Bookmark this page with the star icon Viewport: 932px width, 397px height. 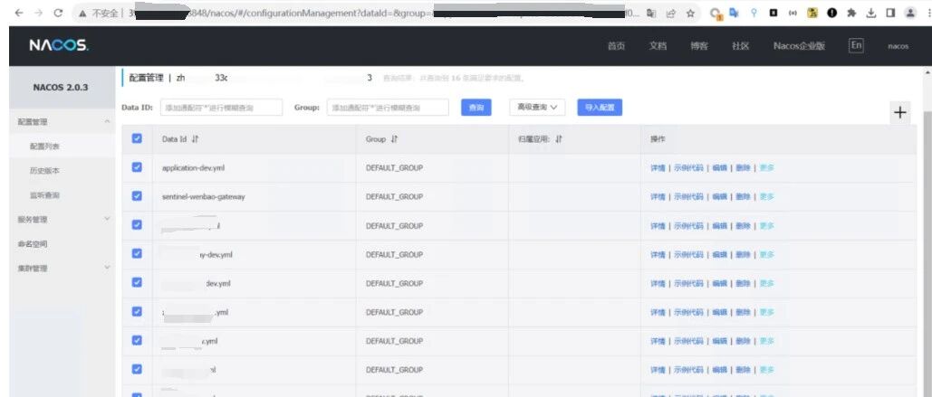click(690, 13)
